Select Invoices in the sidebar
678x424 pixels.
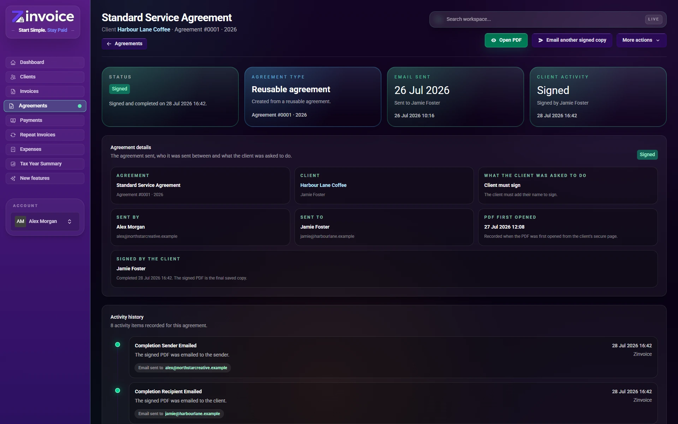pyautogui.click(x=45, y=92)
